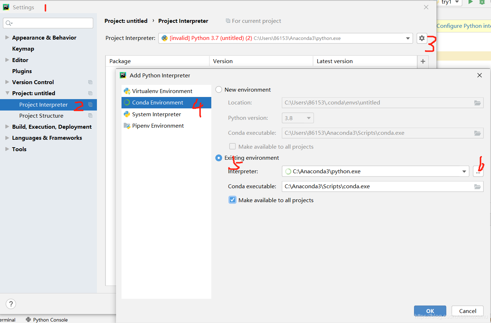Click the Version column header
491x323 pixels.
261,61
